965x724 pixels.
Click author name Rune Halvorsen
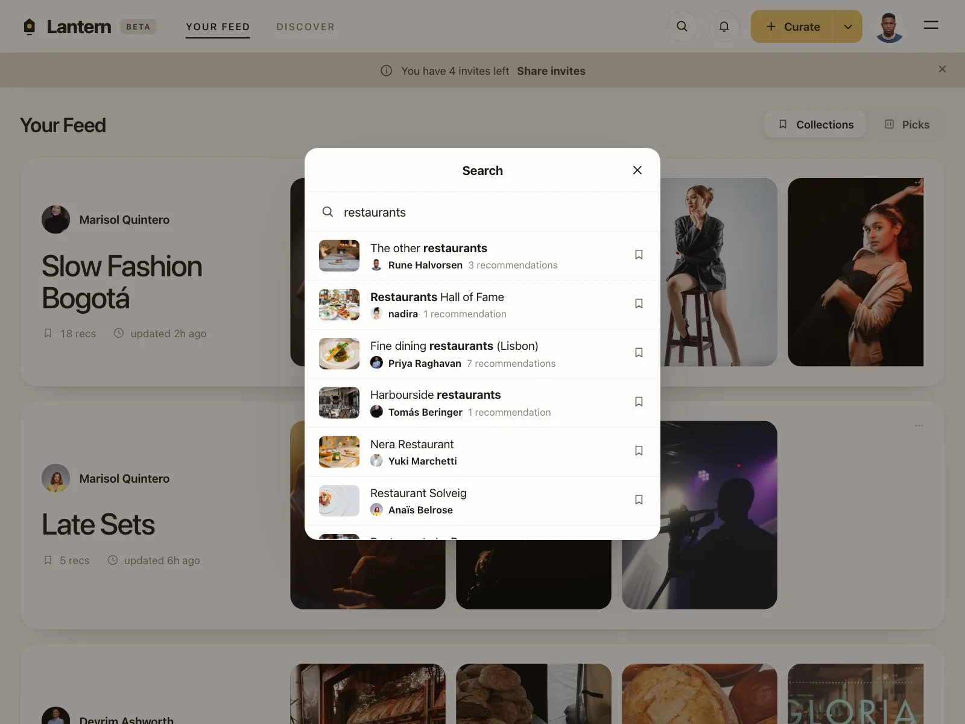tap(425, 265)
